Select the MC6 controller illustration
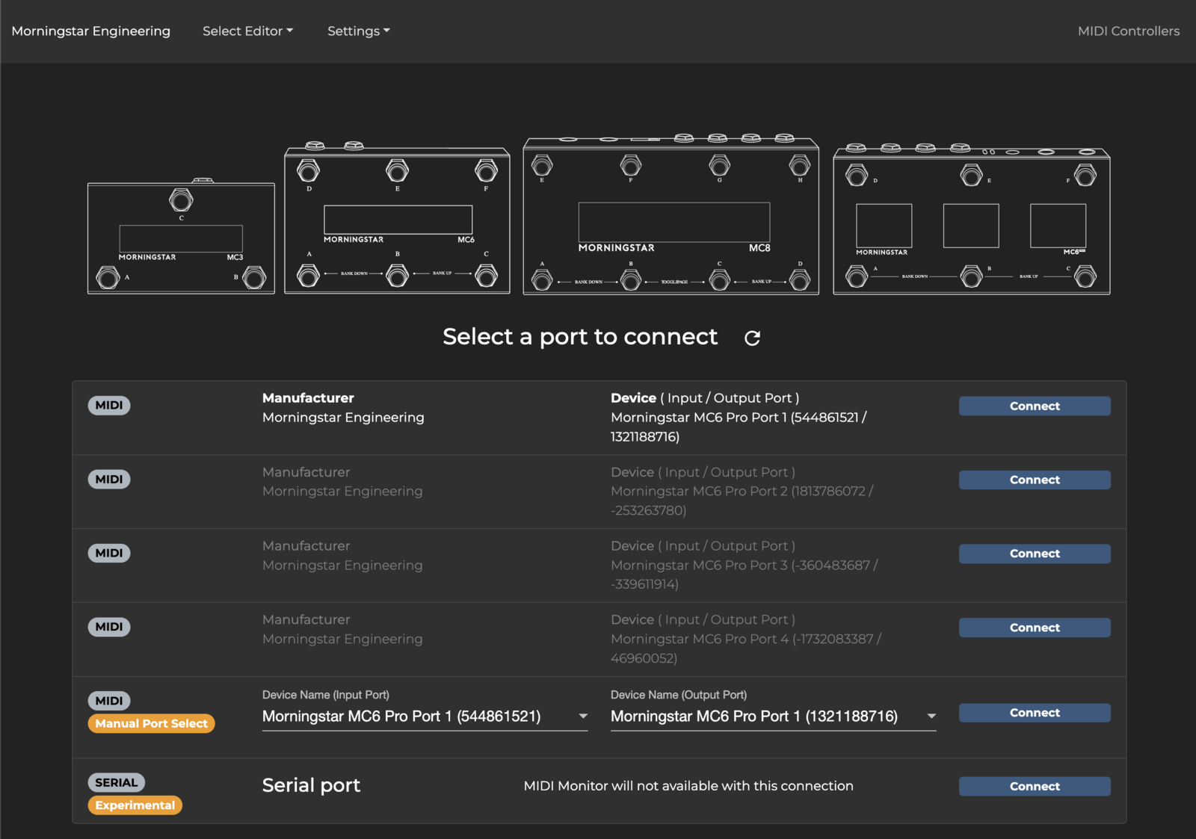1196x839 pixels. coord(397,220)
